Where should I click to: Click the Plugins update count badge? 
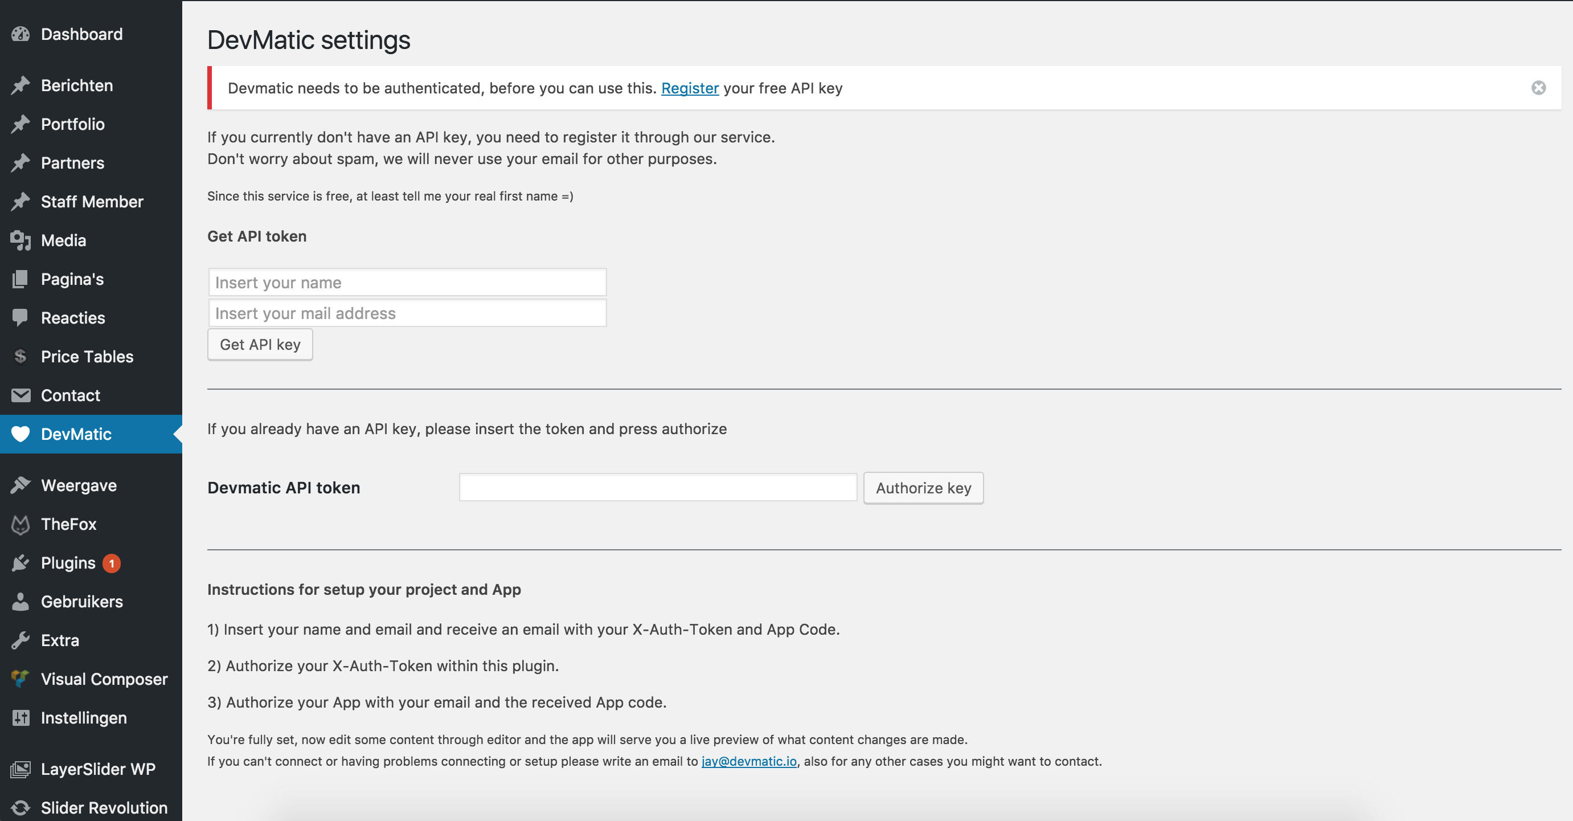click(111, 563)
